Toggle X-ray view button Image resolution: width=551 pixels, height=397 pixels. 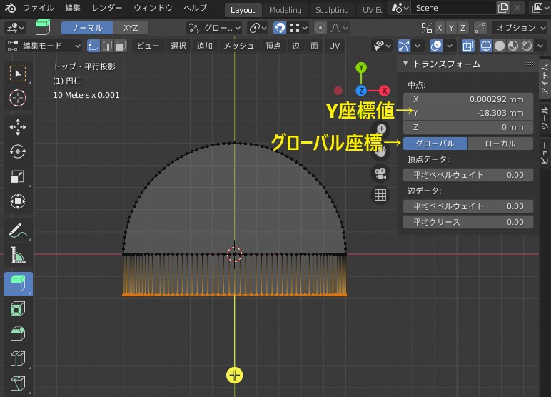pyautogui.click(x=467, y=46)
